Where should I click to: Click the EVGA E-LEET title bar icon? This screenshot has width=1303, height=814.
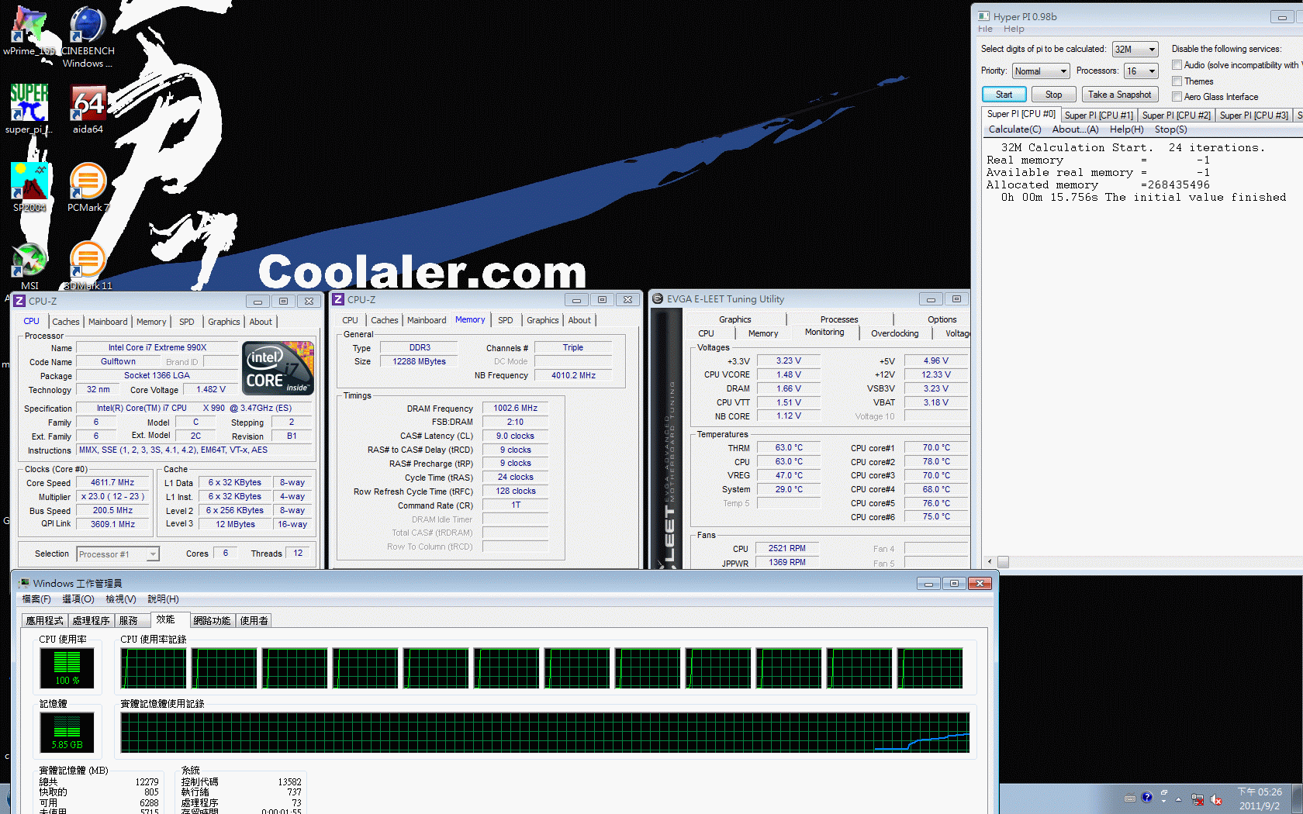[658, 299]
